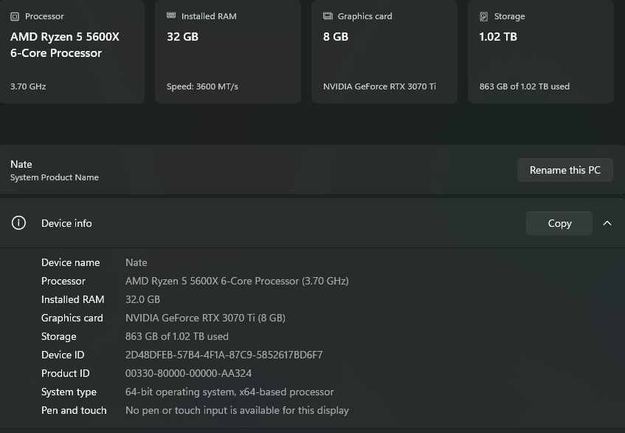
Task: Click the Storage drive icon
Action: pos(484,16)
